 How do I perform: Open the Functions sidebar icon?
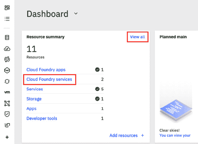(x=7, y=59)
